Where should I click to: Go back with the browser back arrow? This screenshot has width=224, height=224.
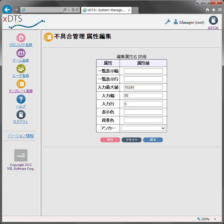(x=7, y=10)
